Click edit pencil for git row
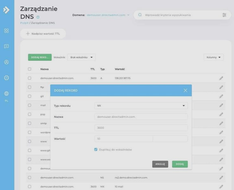Image resolution: width=234 pixels, height=190 pixels. [x=221, y=96]
